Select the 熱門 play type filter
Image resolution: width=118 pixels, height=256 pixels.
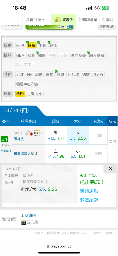pyautogui.click(x=20, y=94)
